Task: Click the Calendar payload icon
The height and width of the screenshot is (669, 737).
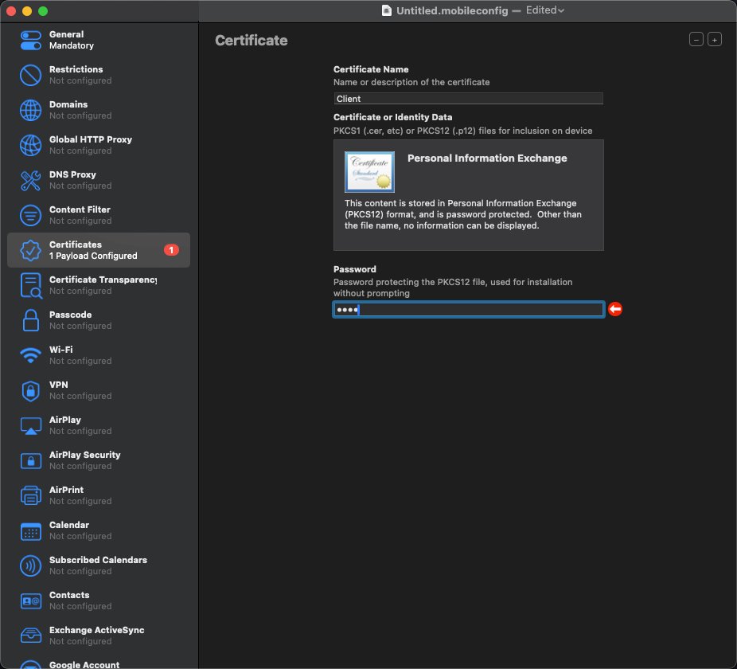Action: (x=30, y=531)
